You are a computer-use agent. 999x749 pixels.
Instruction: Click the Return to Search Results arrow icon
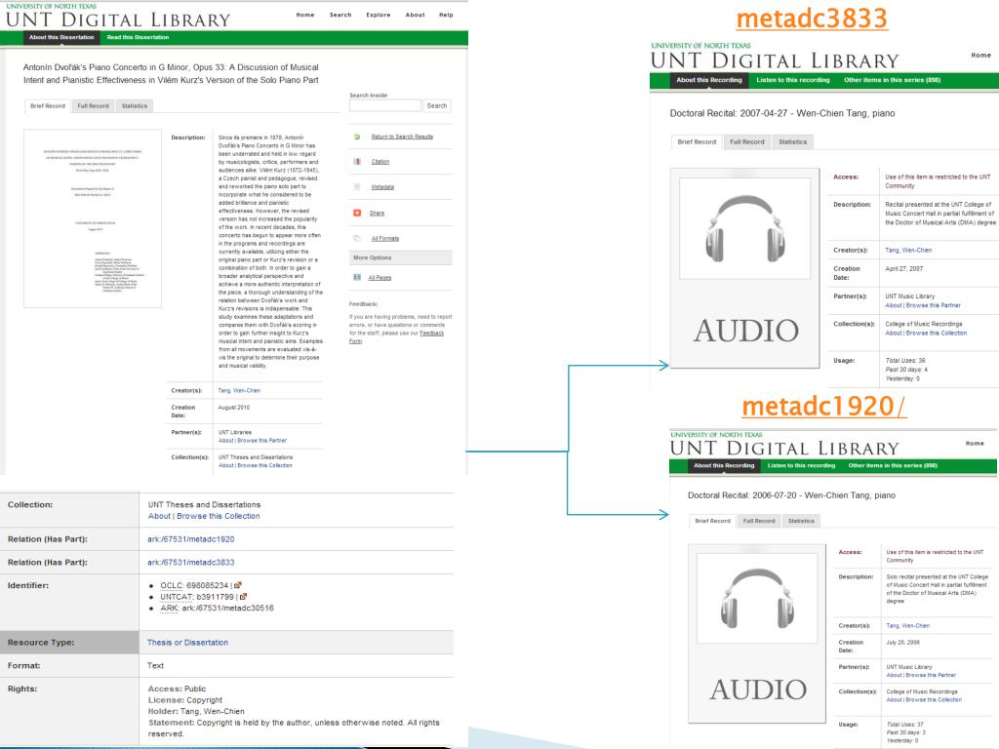(357, 137)
